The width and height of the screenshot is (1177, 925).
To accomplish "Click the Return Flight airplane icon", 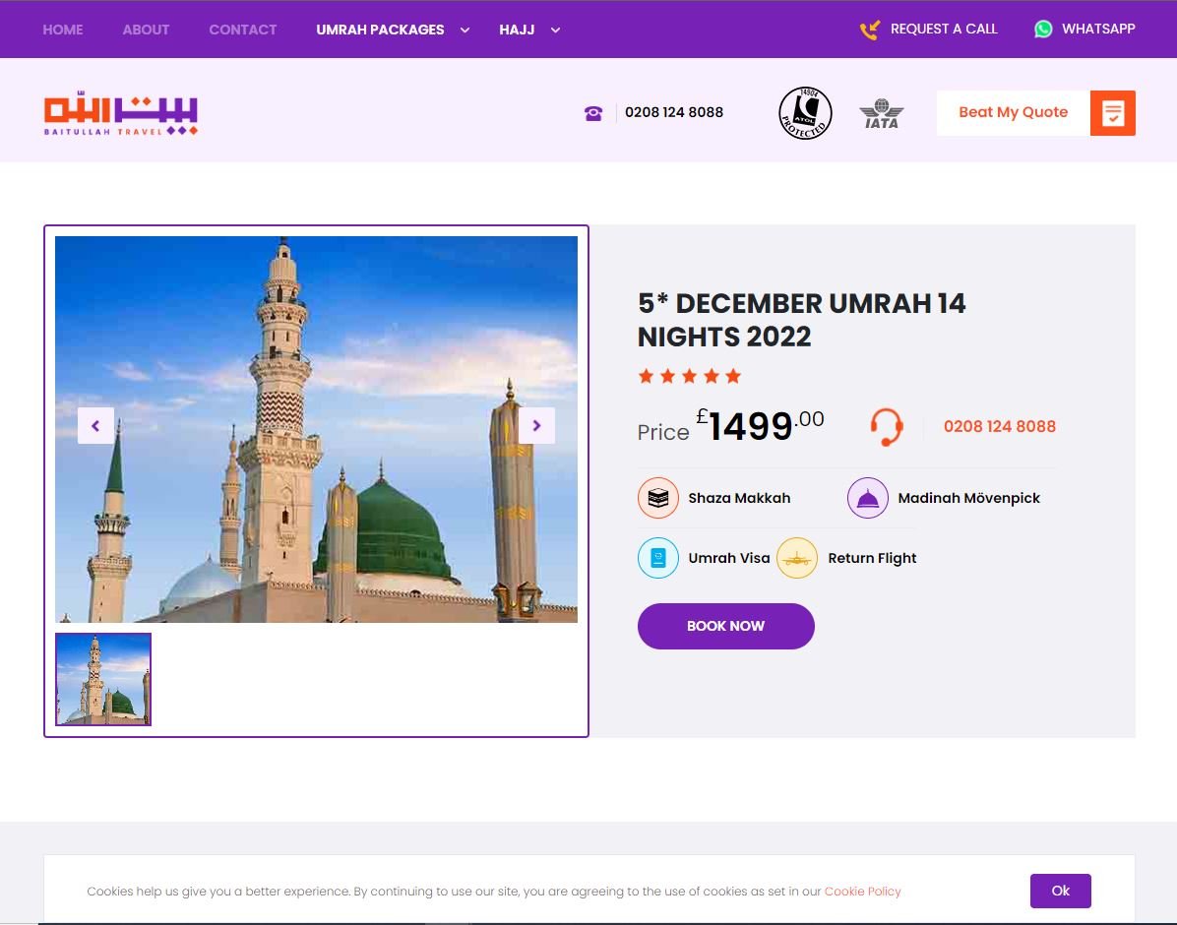I will (796, 558).
